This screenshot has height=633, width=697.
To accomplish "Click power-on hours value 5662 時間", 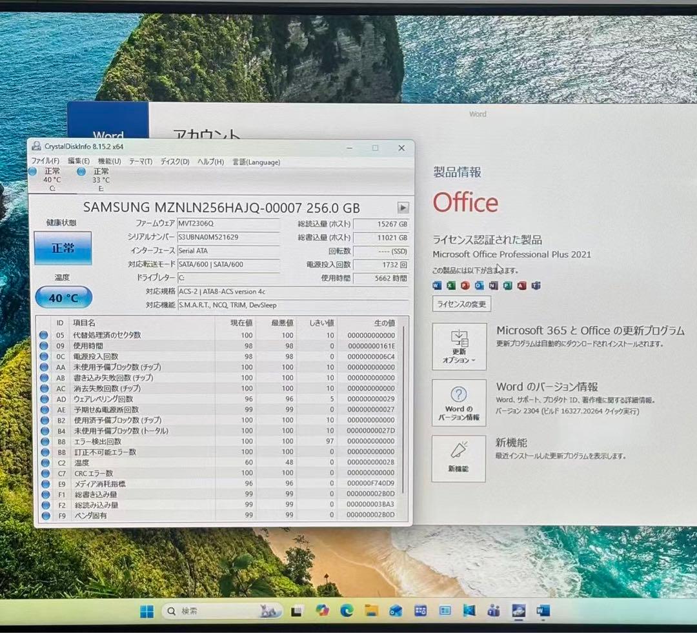I will click(381, 278).
